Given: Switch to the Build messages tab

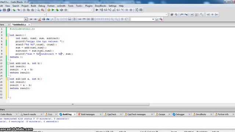Looking at the screenshot, I should click(x=88, y=114).
